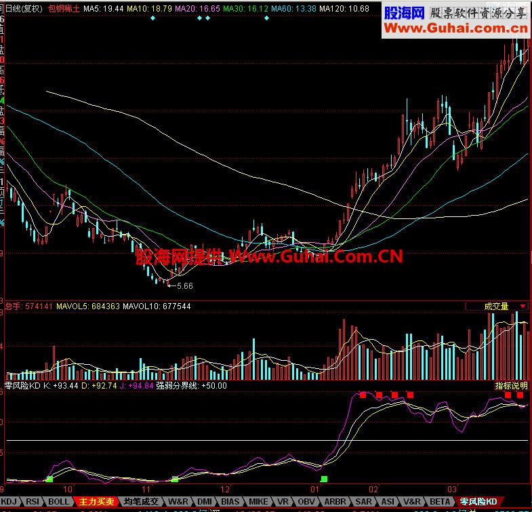Switch to the SAR indicator tab
This screenshot has width=532, height=512.
coord(363,501)
